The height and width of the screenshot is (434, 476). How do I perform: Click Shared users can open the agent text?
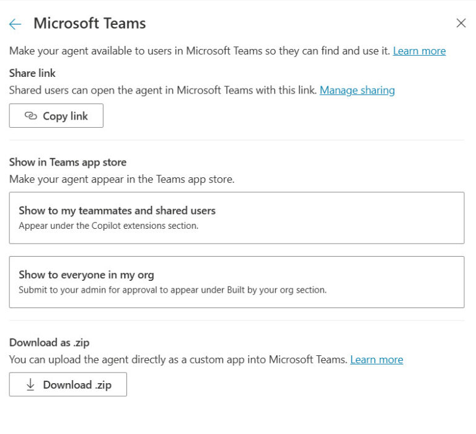click(163, 90)
